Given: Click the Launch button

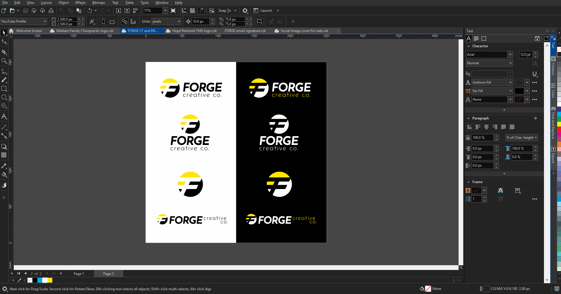Looking at the screenshot, I should pyautogui.click(x=266, y=11).
